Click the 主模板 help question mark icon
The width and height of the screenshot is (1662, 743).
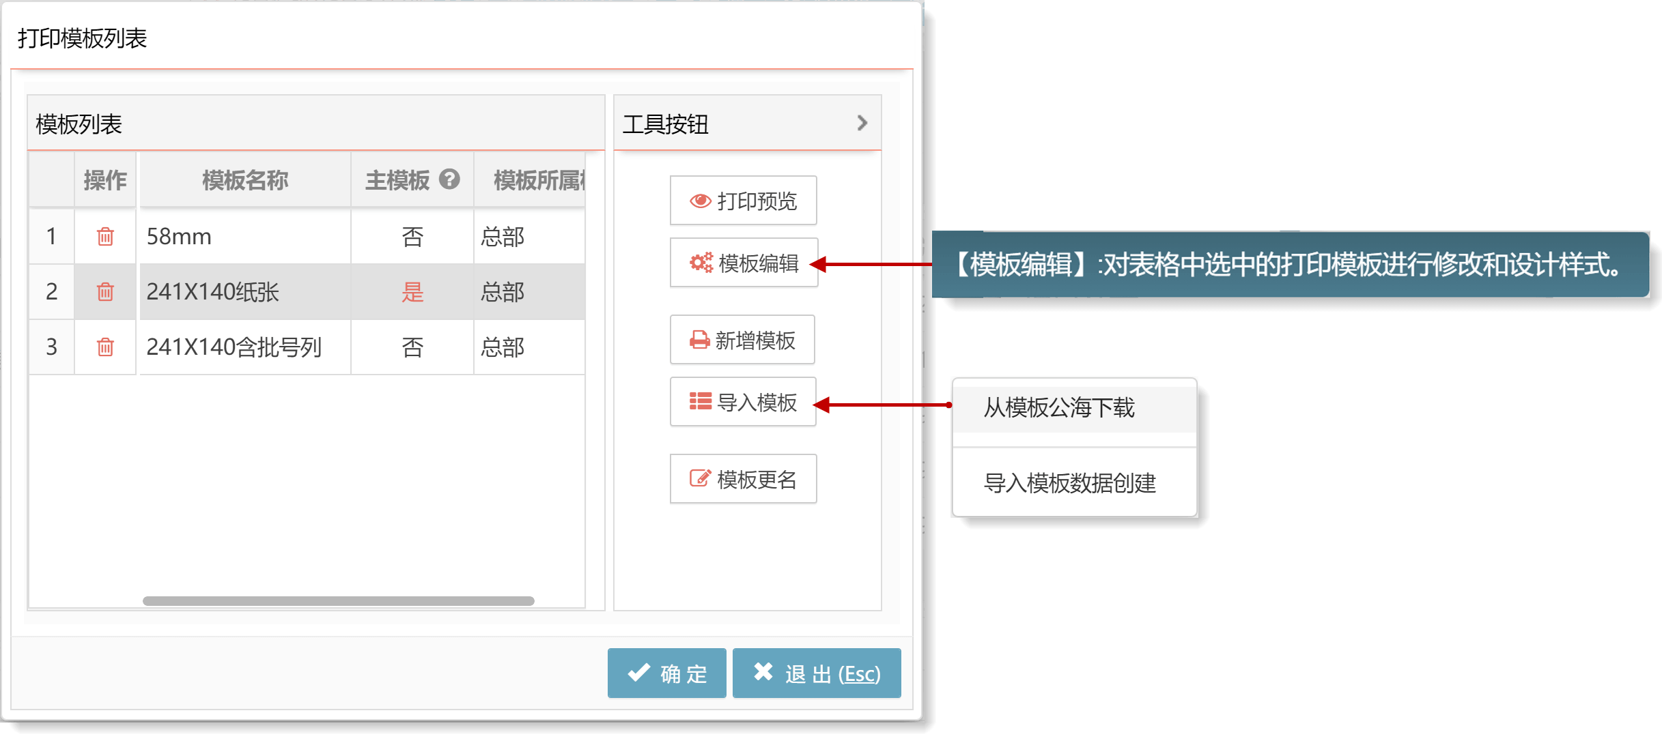click(x=449, y=179)
